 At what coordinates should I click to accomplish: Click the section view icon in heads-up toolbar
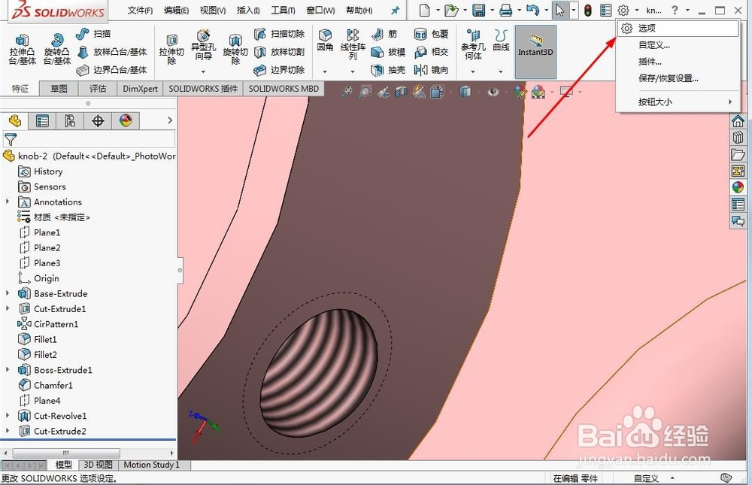[x=402, y=92]
